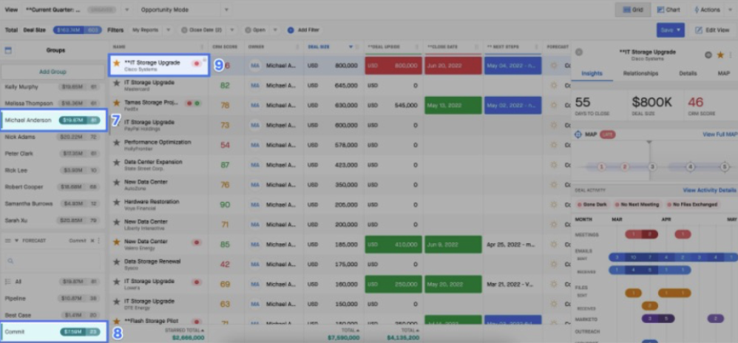Expand the Close Date filter dropdown arrow

coord(231,30)
